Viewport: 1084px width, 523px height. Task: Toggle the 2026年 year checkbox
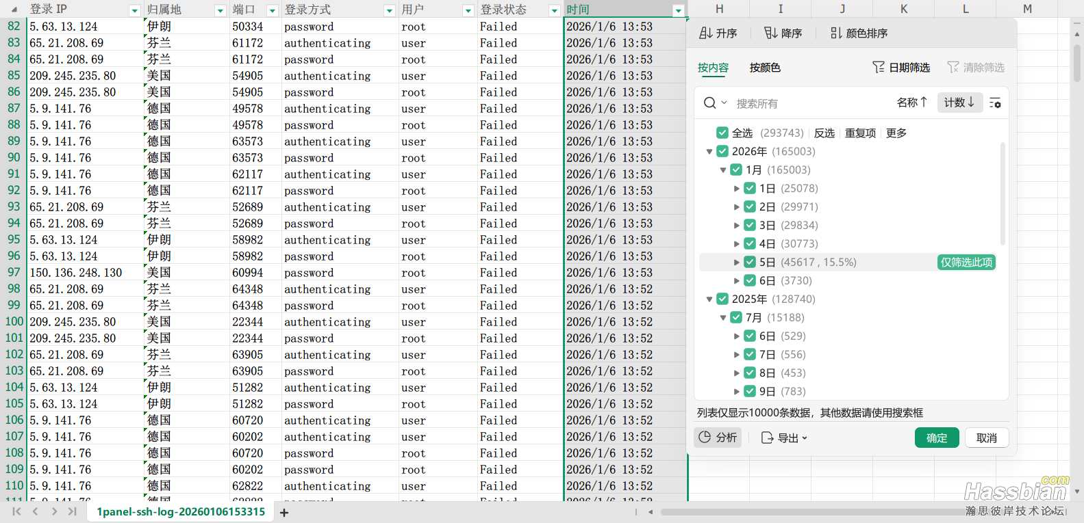click(722, 151)
